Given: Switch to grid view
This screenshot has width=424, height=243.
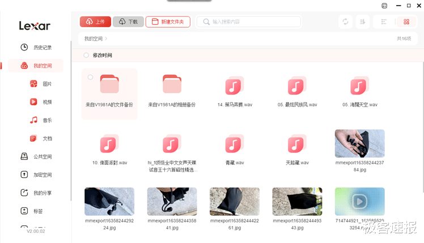Looking at the screenshot, I should (406, 22).
